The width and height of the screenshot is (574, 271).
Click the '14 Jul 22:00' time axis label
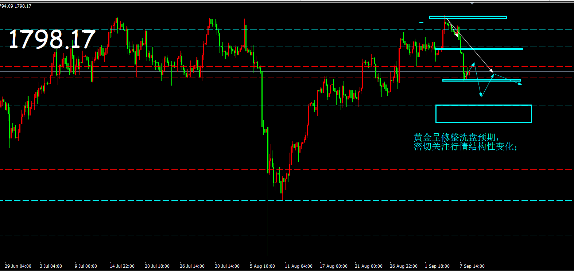[122, 266]
